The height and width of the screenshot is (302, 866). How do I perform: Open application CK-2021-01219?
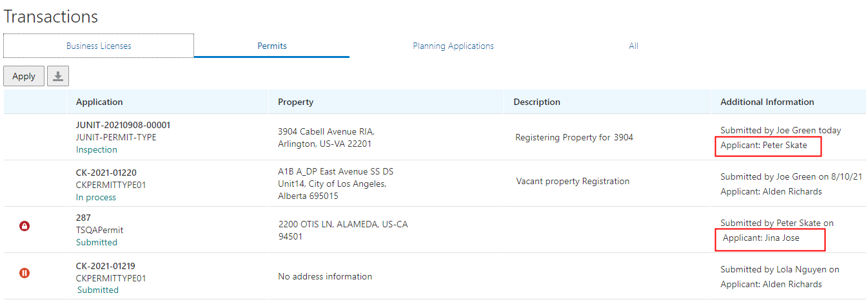click(105, 265)
